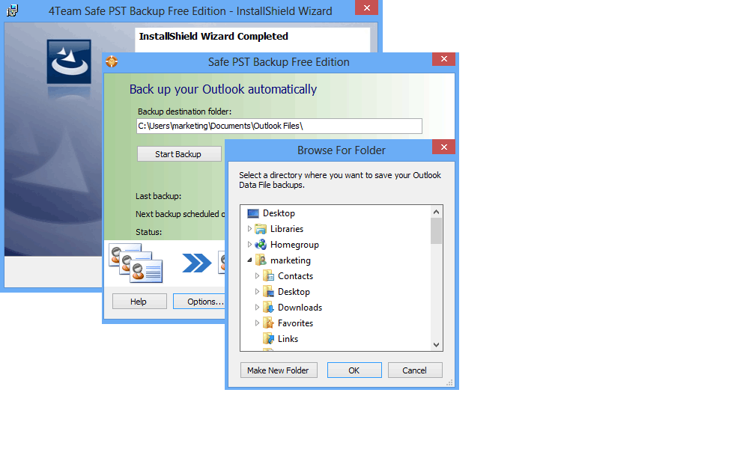Click the Downloads folder icon
749x449 pixels.
(x=268, y=308)
